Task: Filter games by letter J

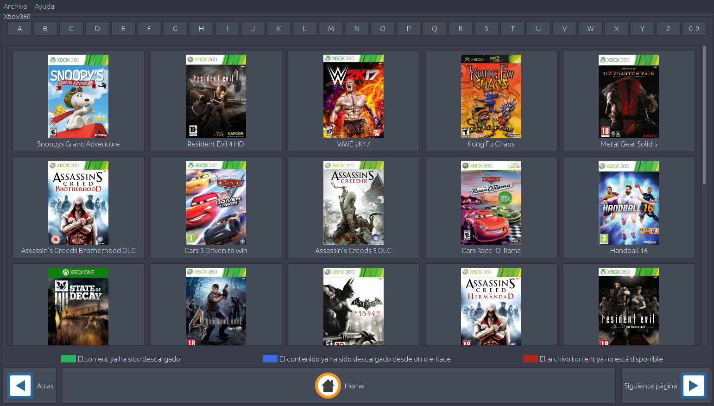Action: [x=253, y=29]
